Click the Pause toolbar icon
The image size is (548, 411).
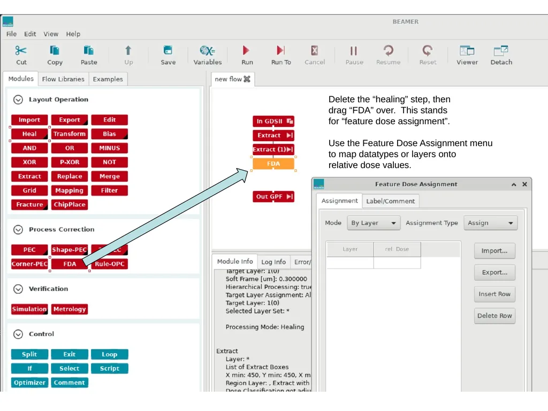(354, 51)
